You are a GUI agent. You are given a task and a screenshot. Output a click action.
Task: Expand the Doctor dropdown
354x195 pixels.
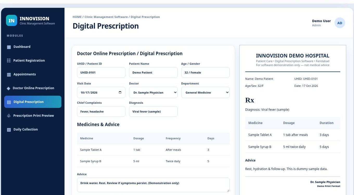[x=153, y=92]
